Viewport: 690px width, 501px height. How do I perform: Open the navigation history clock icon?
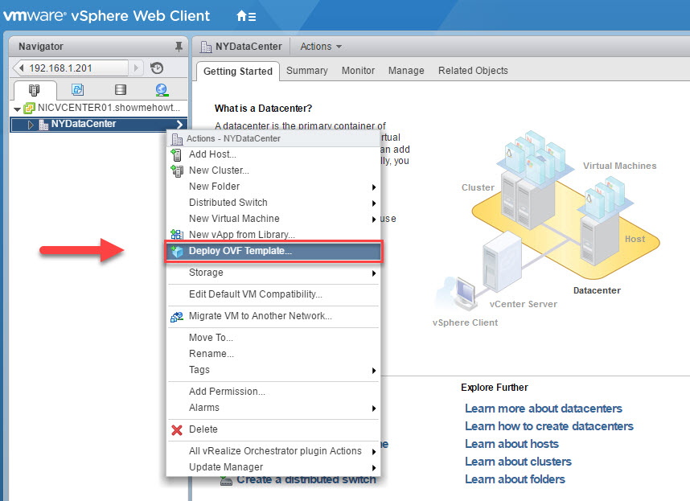pyautogui.click(x=157, y=68)
